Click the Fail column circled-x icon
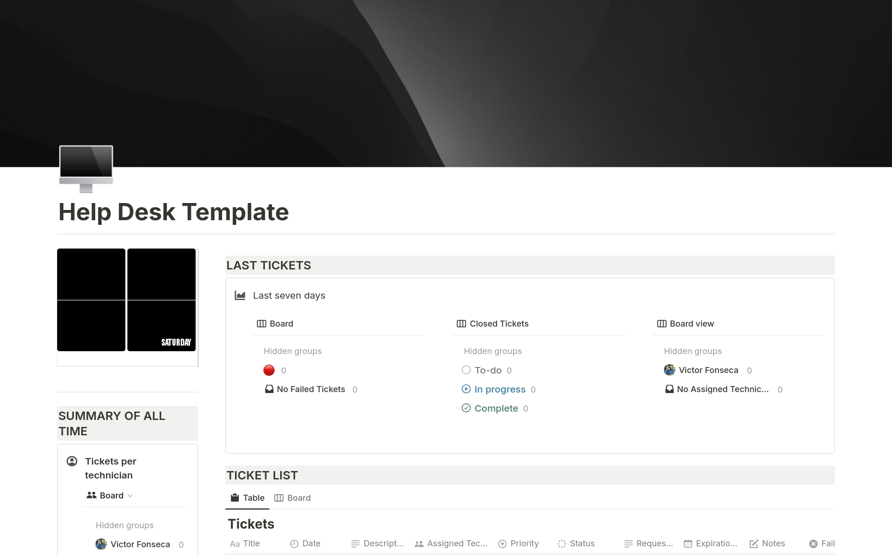 pyautogui.click(x=813, y=544)
